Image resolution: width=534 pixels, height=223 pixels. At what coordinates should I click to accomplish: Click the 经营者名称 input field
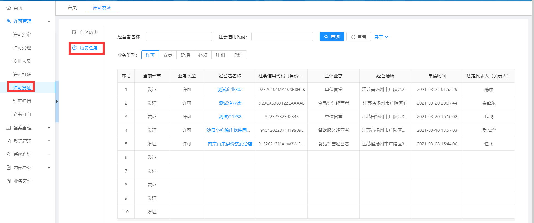click(179, 37)
